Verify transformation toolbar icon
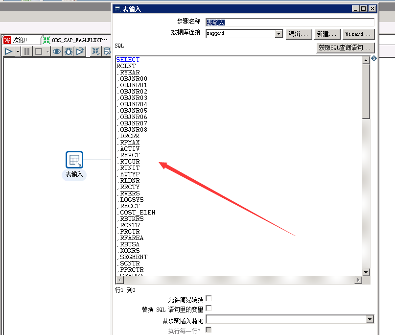 (96, 52)
